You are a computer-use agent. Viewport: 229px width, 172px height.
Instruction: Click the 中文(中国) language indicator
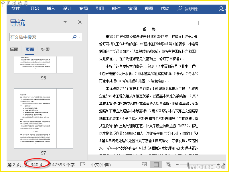(x=101, y=165)
